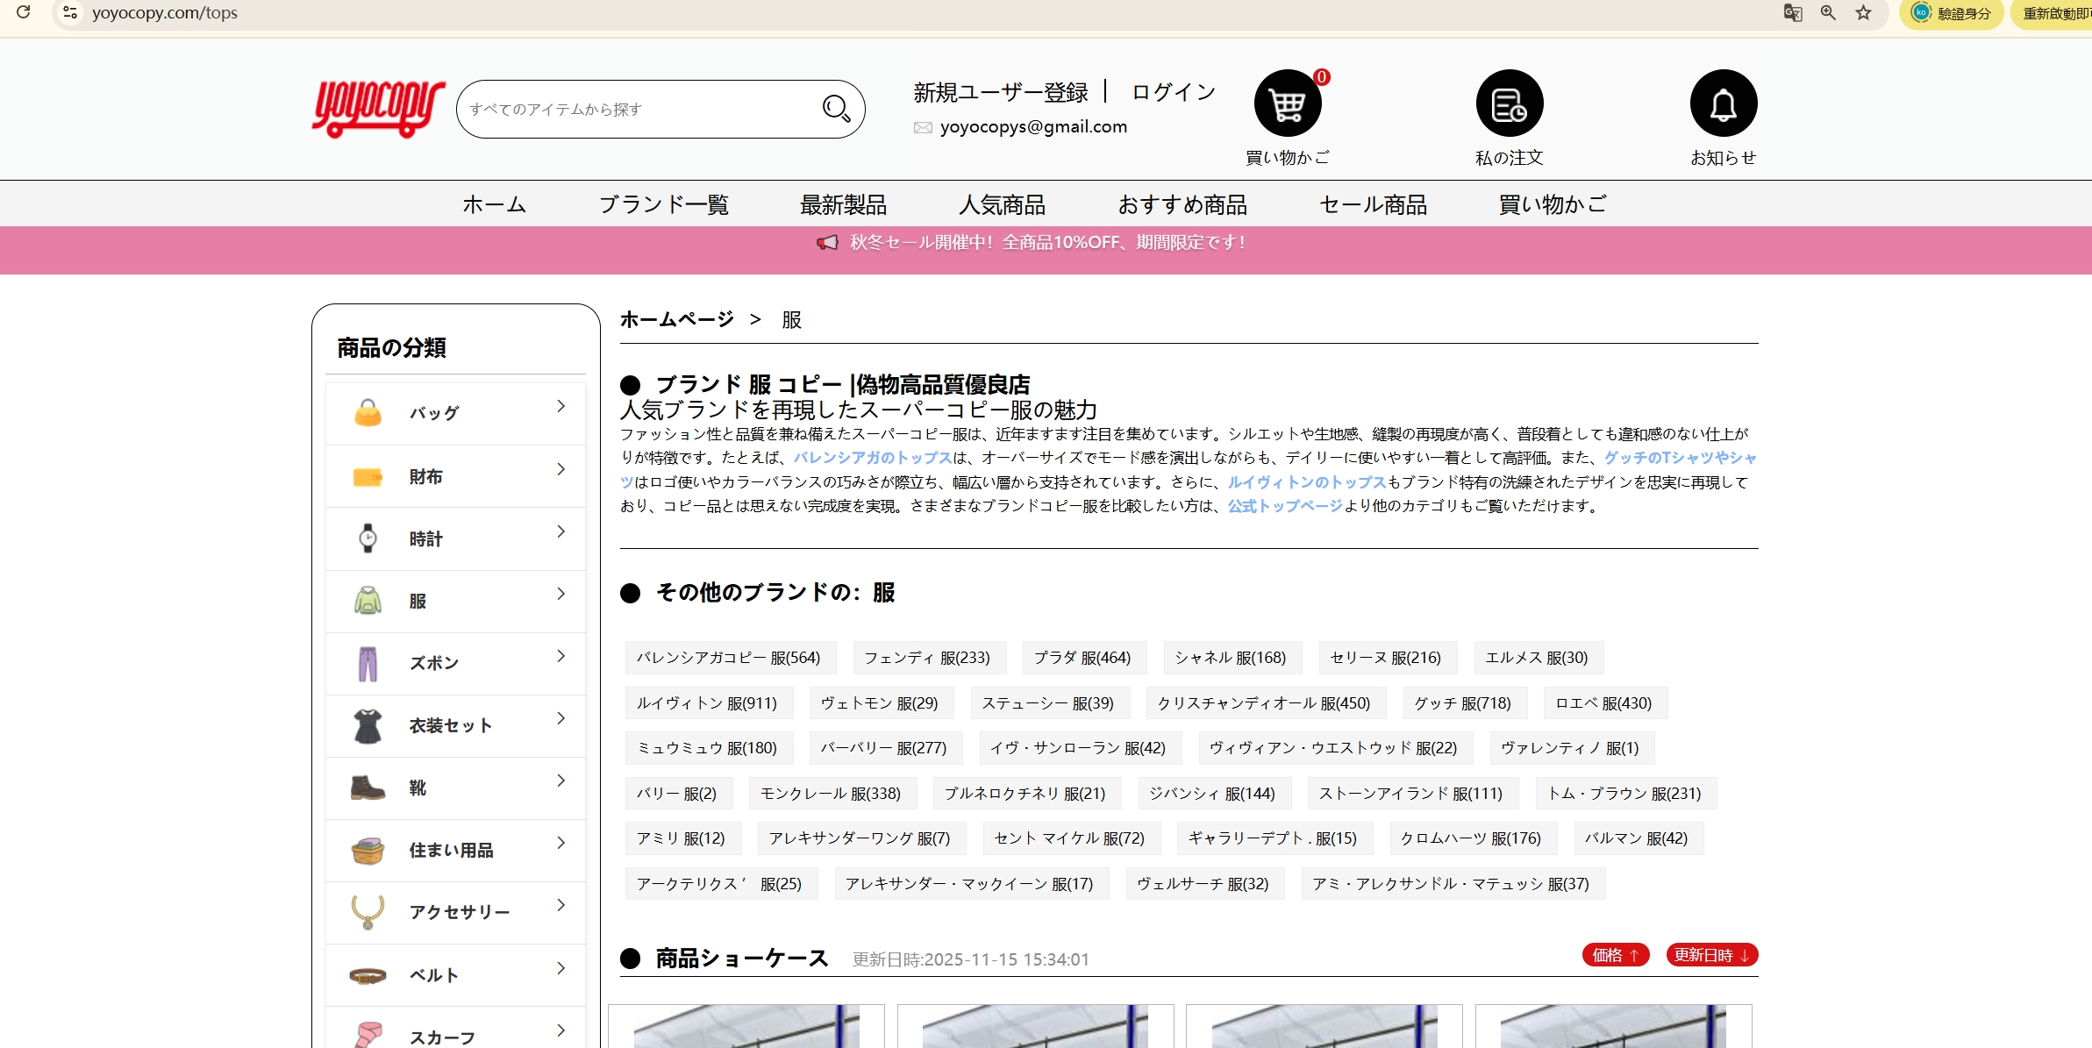This screenshot has height=1048, width=2092.
Task: Bookmark page with star icon
Action: (1863, 13)
